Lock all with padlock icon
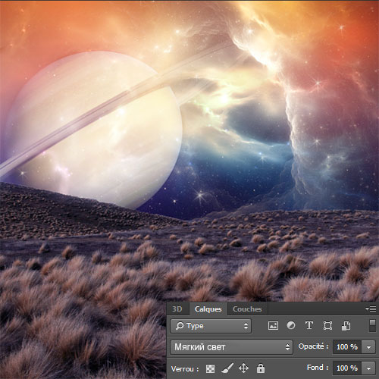The image size is (379, 379). pyautogui.click(x=261, y=368)
